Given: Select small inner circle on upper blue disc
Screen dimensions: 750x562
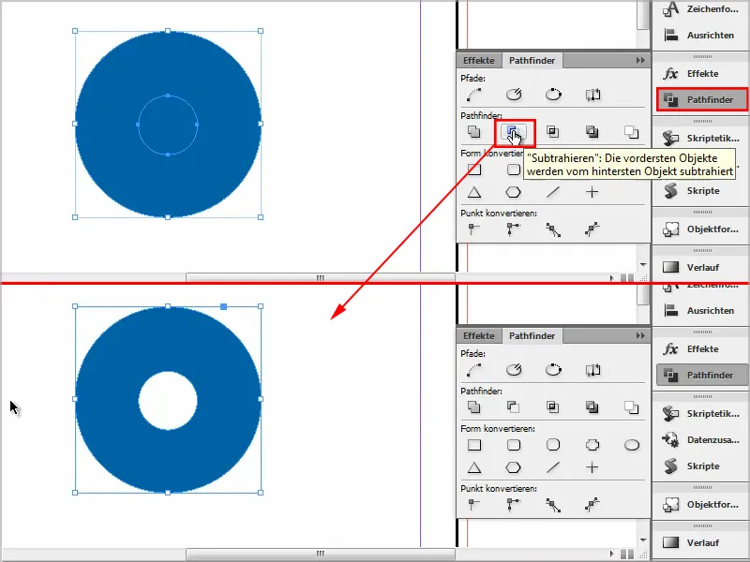Looking at the screenshot, I should [x=168, y=125].
